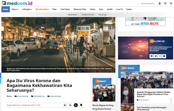The image size is (174, 111).
Task: Decrease font size with A- button
Action: (70, 105)
